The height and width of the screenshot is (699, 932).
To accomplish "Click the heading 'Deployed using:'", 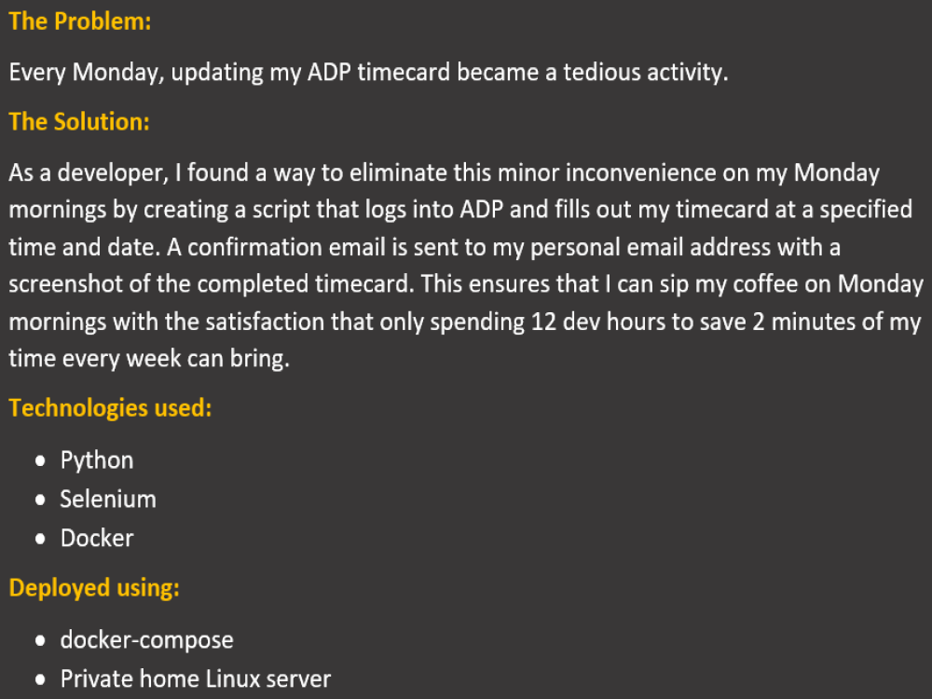I will point(94,588).
